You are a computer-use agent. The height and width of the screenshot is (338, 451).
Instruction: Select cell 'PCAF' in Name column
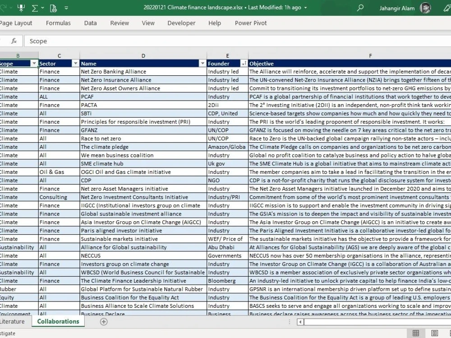point(143,96)
